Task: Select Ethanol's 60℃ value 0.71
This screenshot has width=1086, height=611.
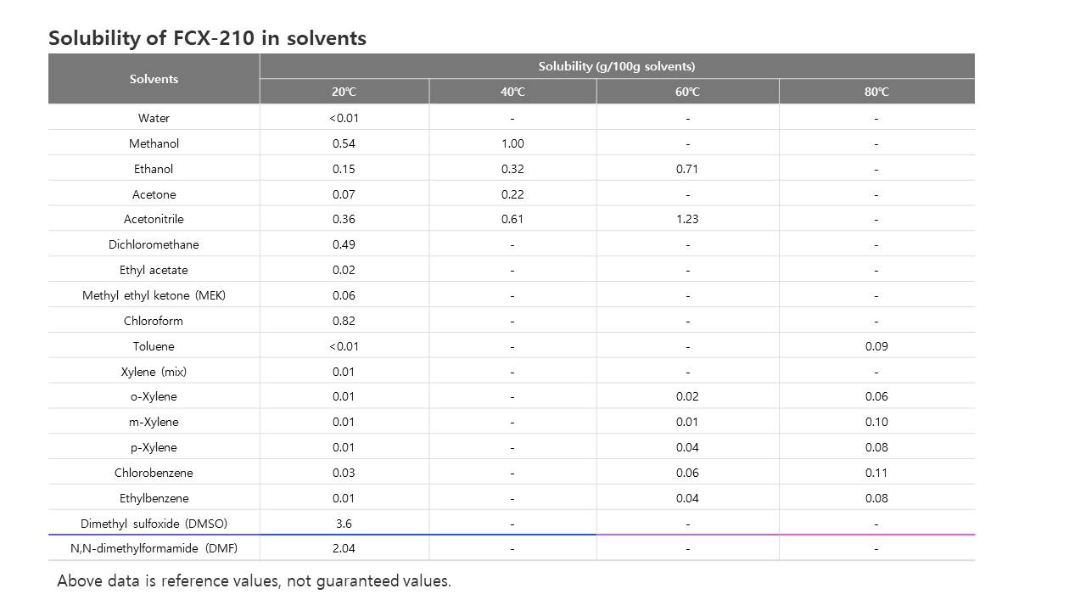Action: click(687, 169)
